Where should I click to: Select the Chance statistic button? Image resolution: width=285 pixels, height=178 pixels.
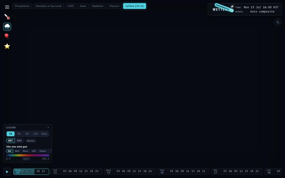(x=43, y=151)
